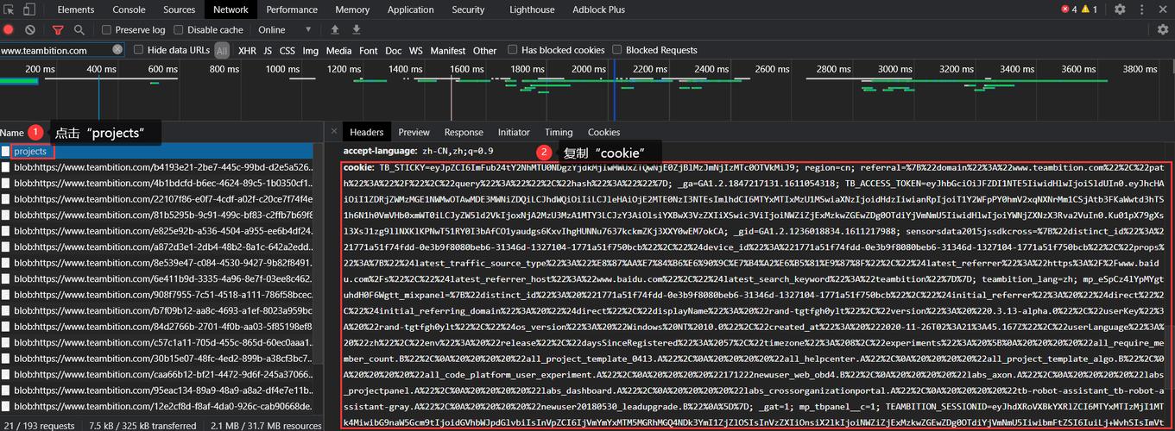Select blob request 22107f86-e0f7
The width and height of the screenshot is (1175, 431).
(x=162, y=199)
